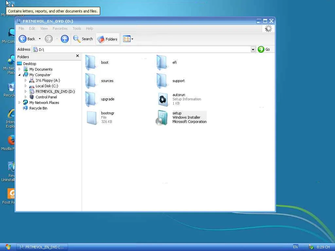Select 3½ Floppy (A:) drive
Viewport: 335px width, 251px height.
coord(48,80)
